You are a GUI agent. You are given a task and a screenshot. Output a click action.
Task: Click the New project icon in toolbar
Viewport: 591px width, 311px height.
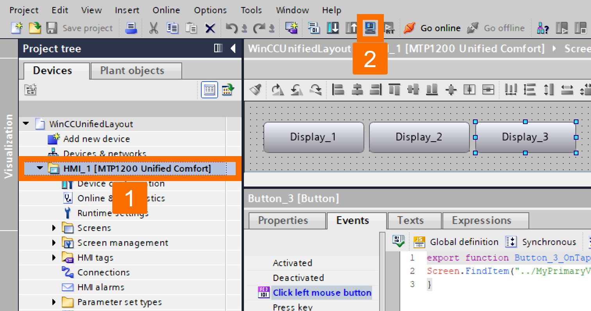pyautogui.click(x=17, y=28)
